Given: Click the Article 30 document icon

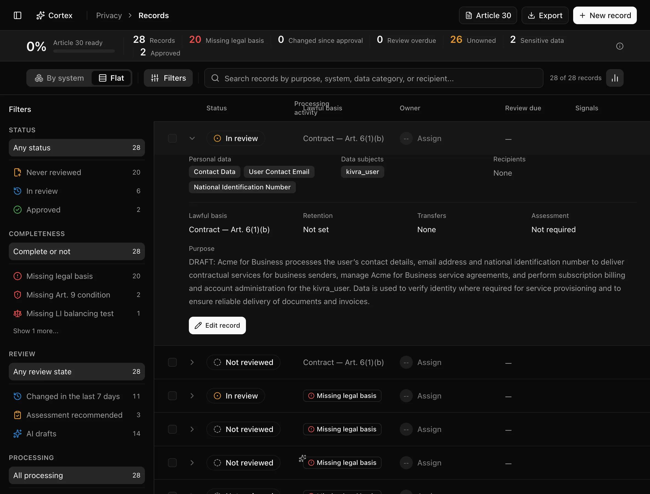Looking at the screenshot, I should (469, 15).
